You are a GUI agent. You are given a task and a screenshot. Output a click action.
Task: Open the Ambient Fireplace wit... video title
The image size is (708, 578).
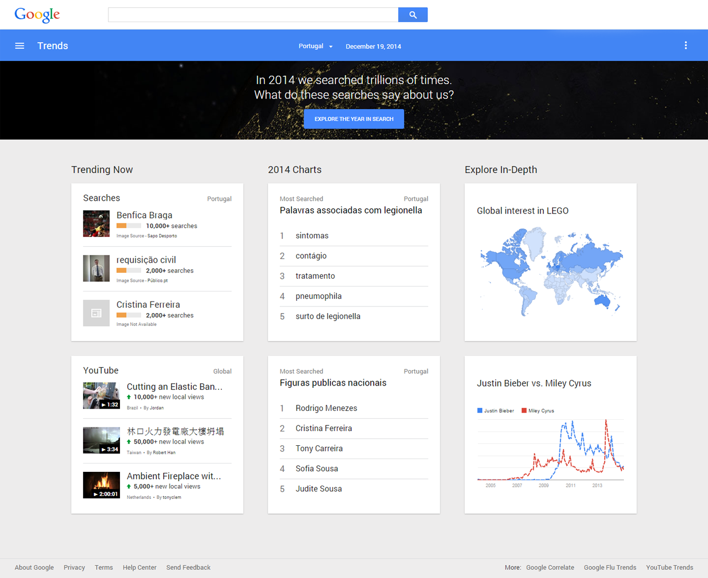click(174, 476)
